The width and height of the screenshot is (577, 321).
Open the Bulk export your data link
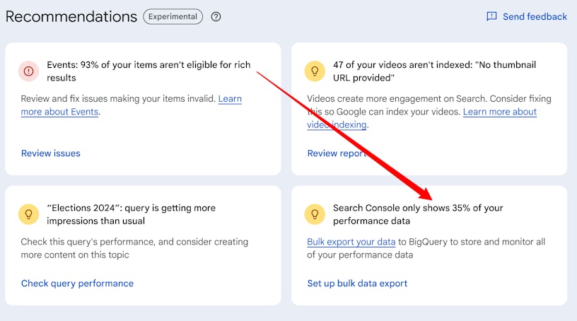[x=351, y=242]
